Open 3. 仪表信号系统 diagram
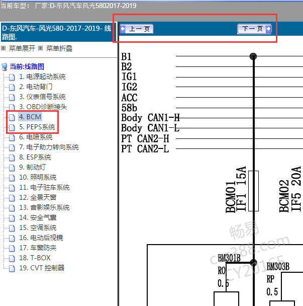This screenshot has height=306, width=303. click(42, 97)
